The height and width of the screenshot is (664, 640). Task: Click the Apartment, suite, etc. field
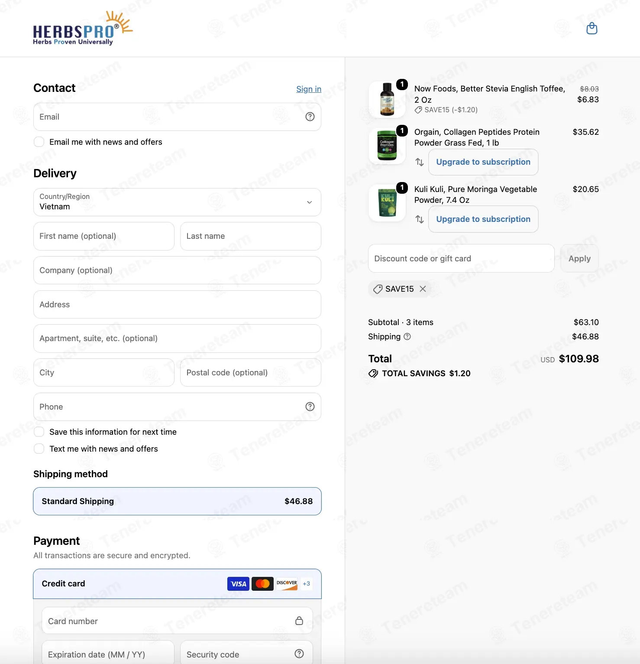pyautogui.click(x=177, y=339)
